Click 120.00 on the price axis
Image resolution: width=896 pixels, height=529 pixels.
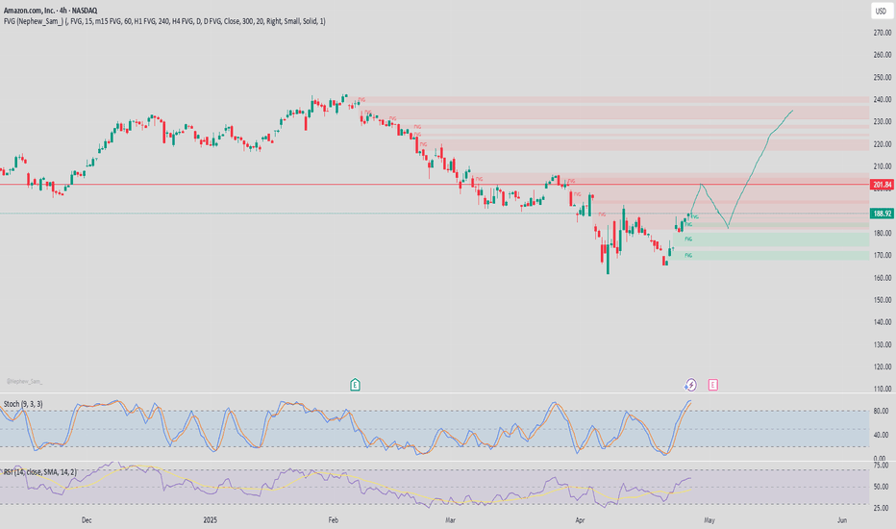point(883,366)
